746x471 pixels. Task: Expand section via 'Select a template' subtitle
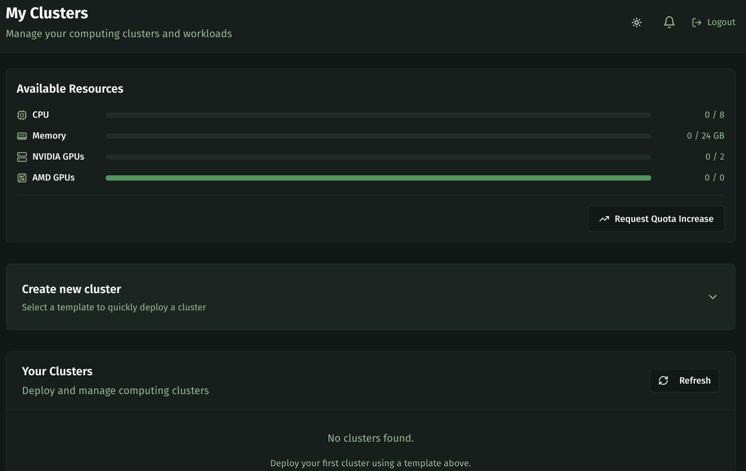point(114,307)
